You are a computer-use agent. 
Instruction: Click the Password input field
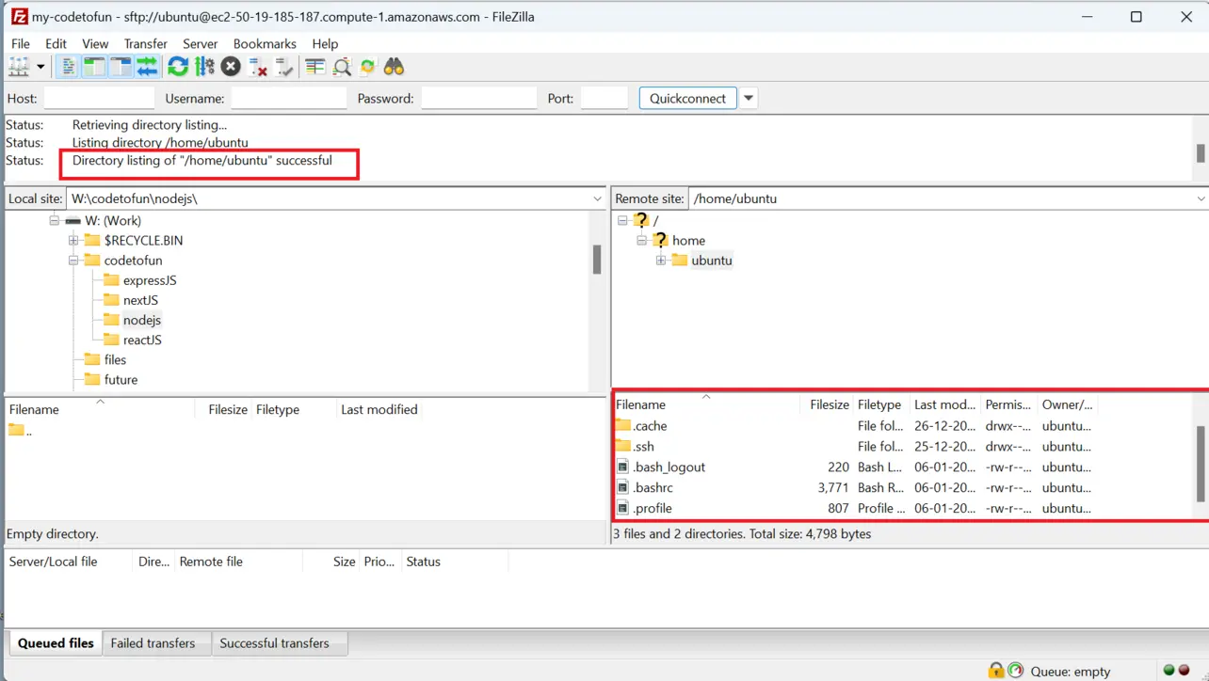tap(479, 98)
